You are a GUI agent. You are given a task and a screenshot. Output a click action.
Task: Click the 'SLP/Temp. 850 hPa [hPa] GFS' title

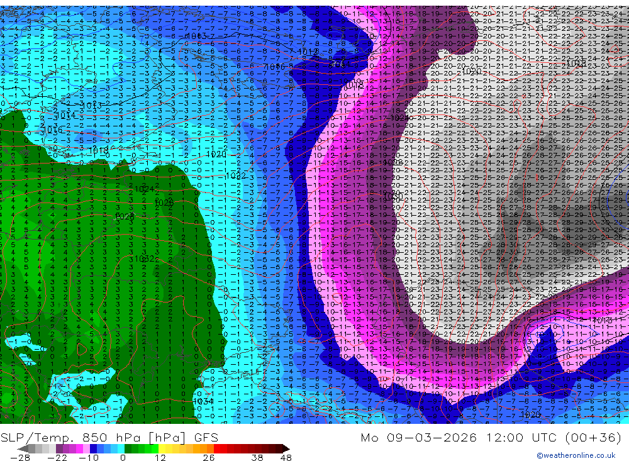109,437
